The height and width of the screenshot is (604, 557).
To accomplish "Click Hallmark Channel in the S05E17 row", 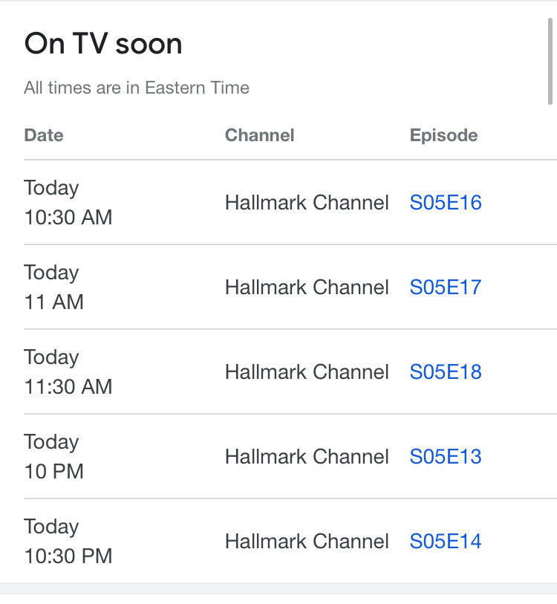I will pos(307,287).
